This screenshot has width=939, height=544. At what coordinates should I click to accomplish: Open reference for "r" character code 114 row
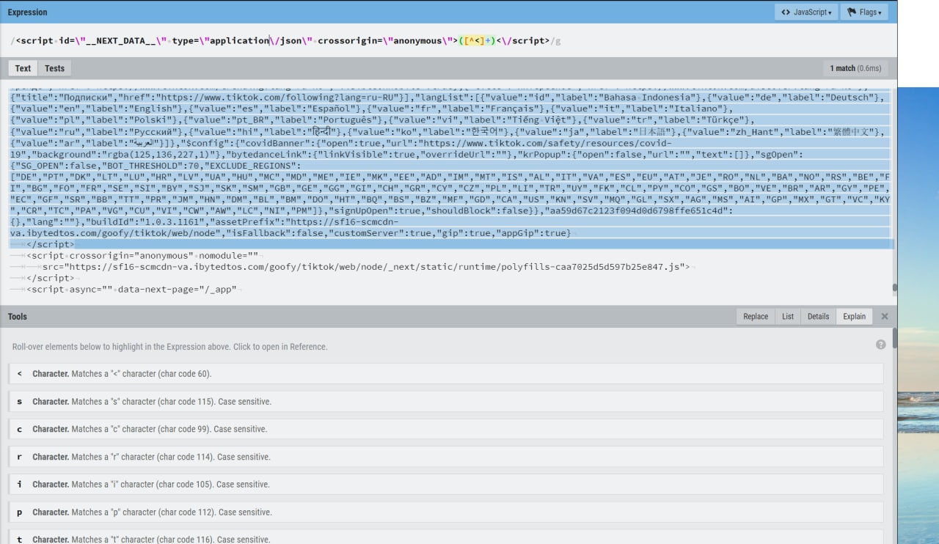pyautogui.click(x=446, y=457)
